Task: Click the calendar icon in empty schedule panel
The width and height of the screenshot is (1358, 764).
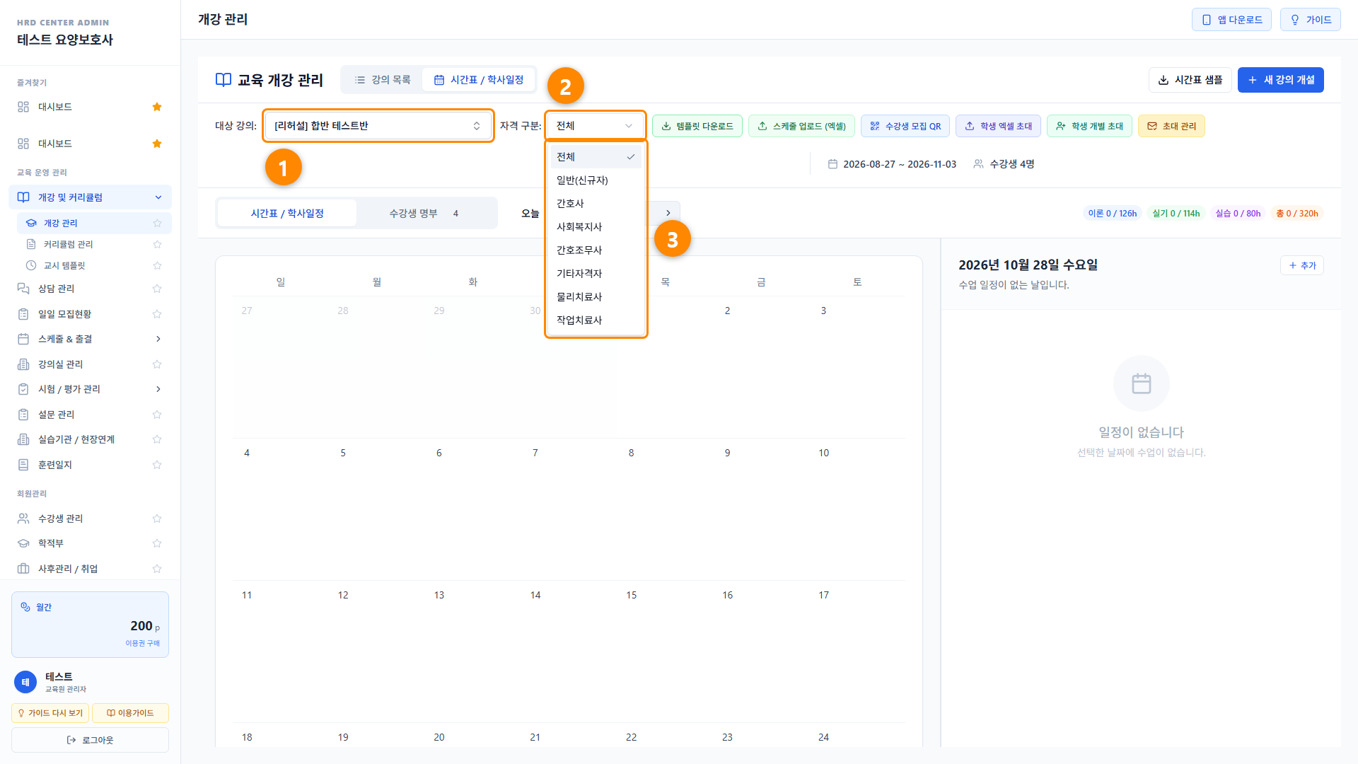Action: (1142, 383)
